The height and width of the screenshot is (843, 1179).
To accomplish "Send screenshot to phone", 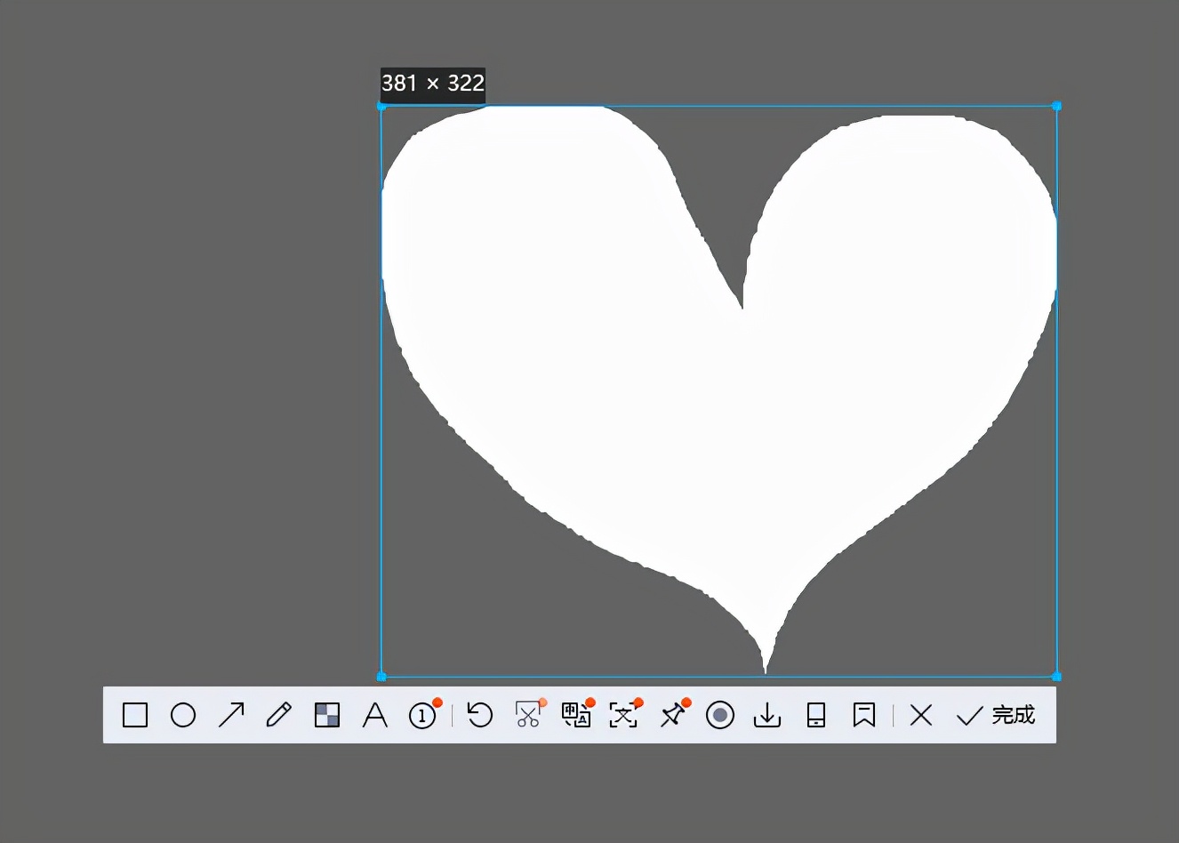I will [816, 715].
